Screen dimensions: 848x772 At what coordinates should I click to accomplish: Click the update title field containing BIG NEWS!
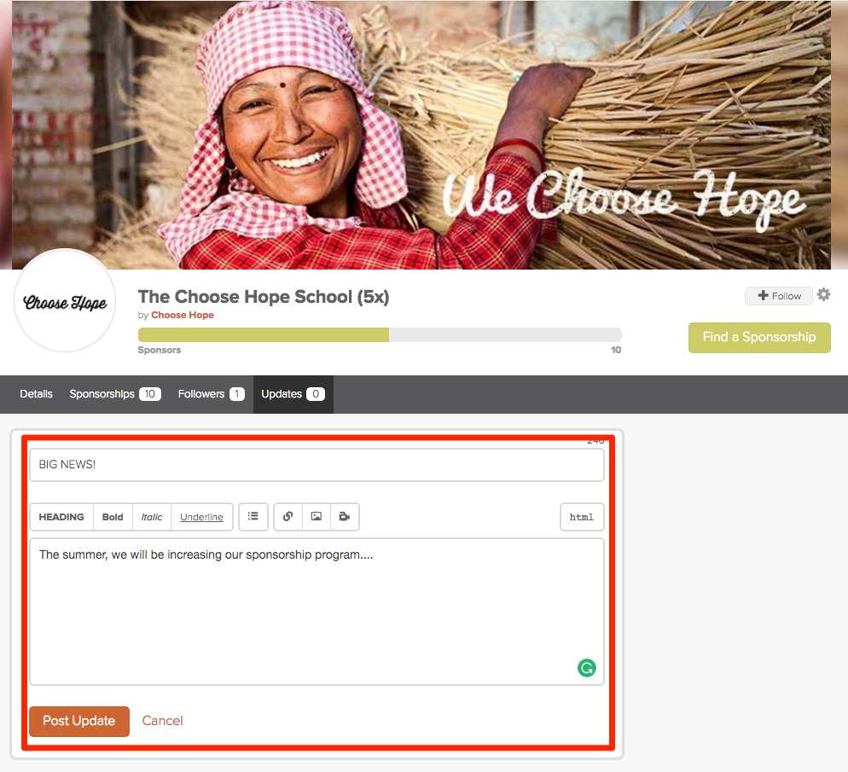pyautogui.click(x=317, y=464)
